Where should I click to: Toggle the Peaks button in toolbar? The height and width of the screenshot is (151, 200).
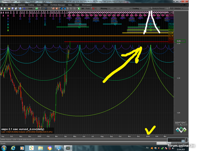(88, 8)
